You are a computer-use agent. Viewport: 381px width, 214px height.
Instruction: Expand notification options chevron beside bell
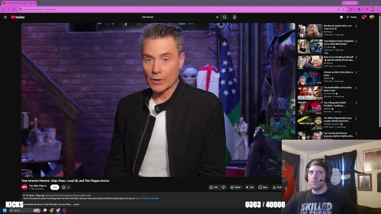[68, 187]
